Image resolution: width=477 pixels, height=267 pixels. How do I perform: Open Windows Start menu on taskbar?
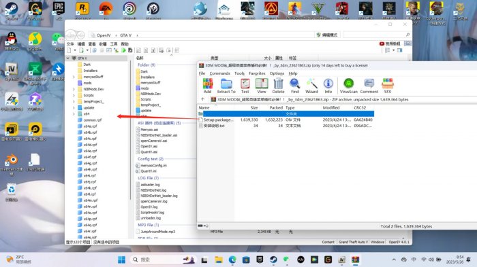[x=121, y=260]
